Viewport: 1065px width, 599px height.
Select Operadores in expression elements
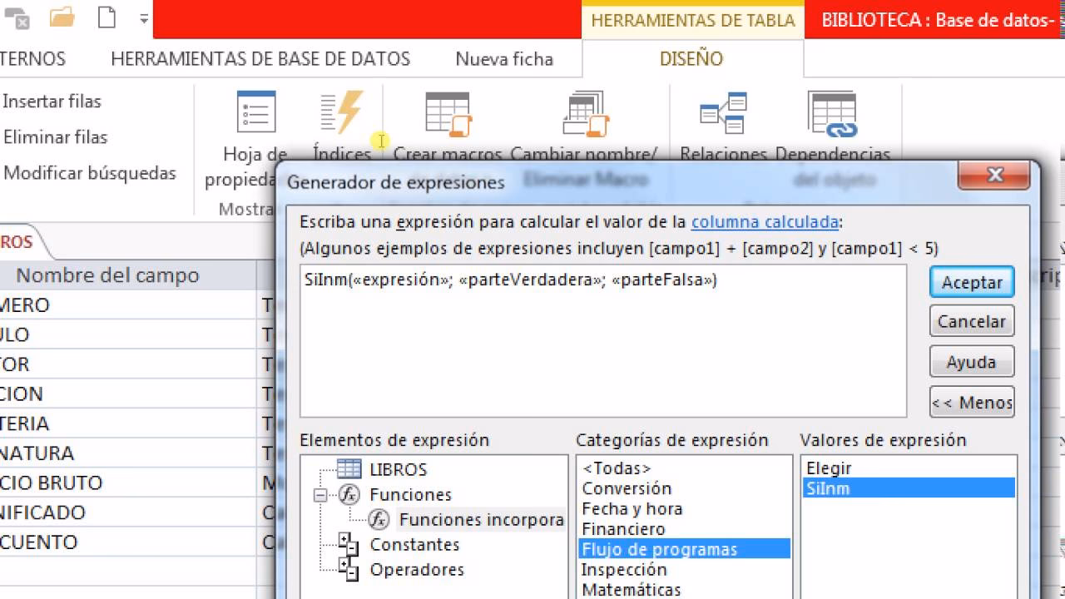[x=417, y=570]
